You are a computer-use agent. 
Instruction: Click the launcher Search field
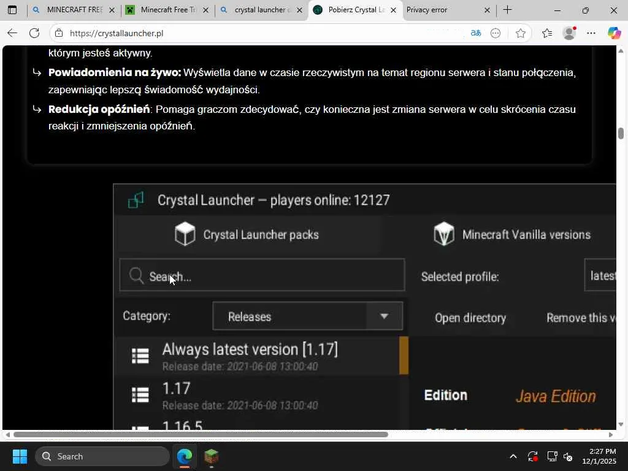pyautogui.click(x=262, y=275)
